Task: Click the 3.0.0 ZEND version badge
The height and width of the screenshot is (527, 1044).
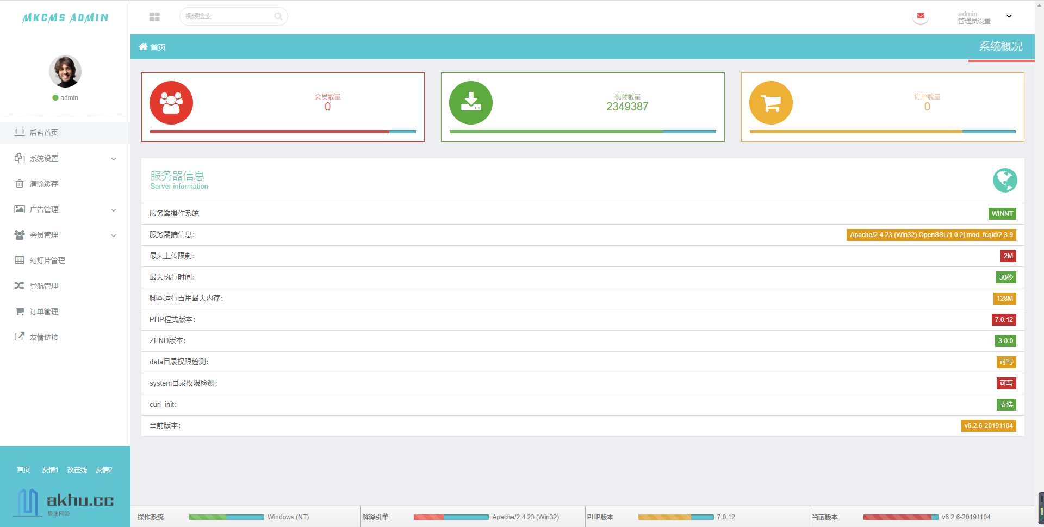Action: (x=1005, y=341)
